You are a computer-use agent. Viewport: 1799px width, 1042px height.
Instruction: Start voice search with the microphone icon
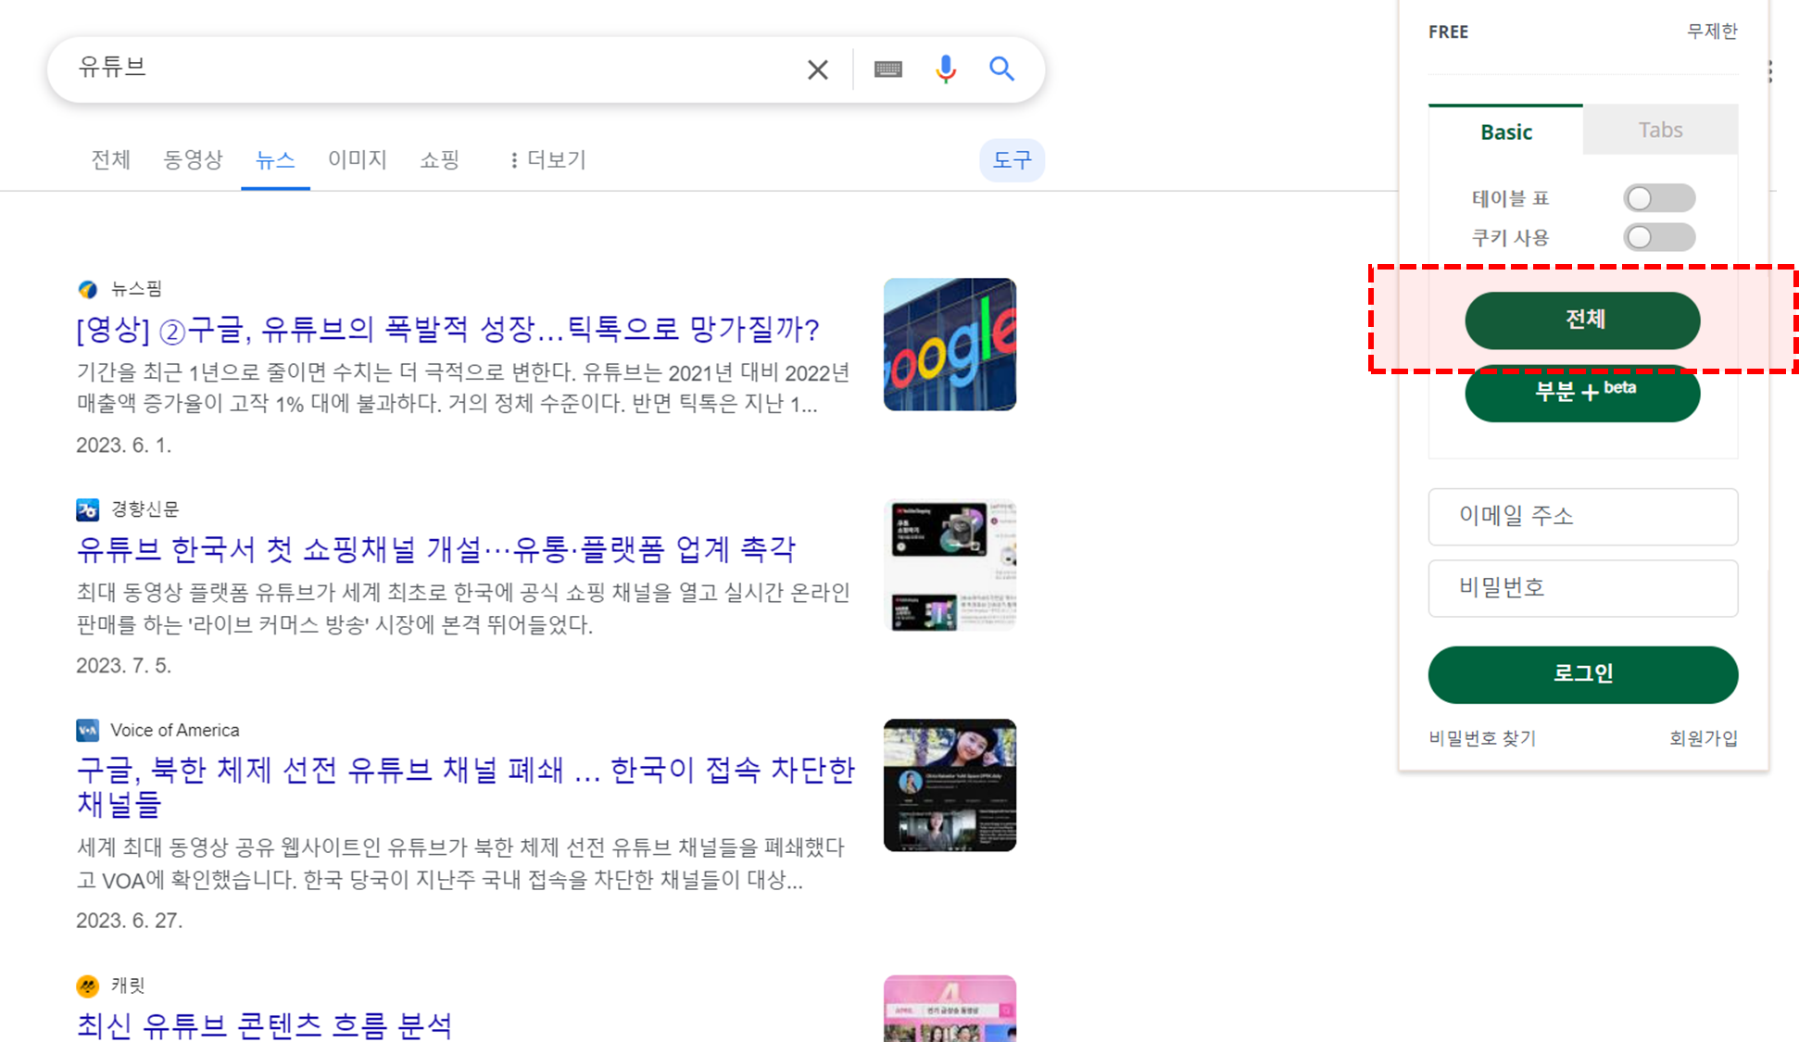point(945,69)
